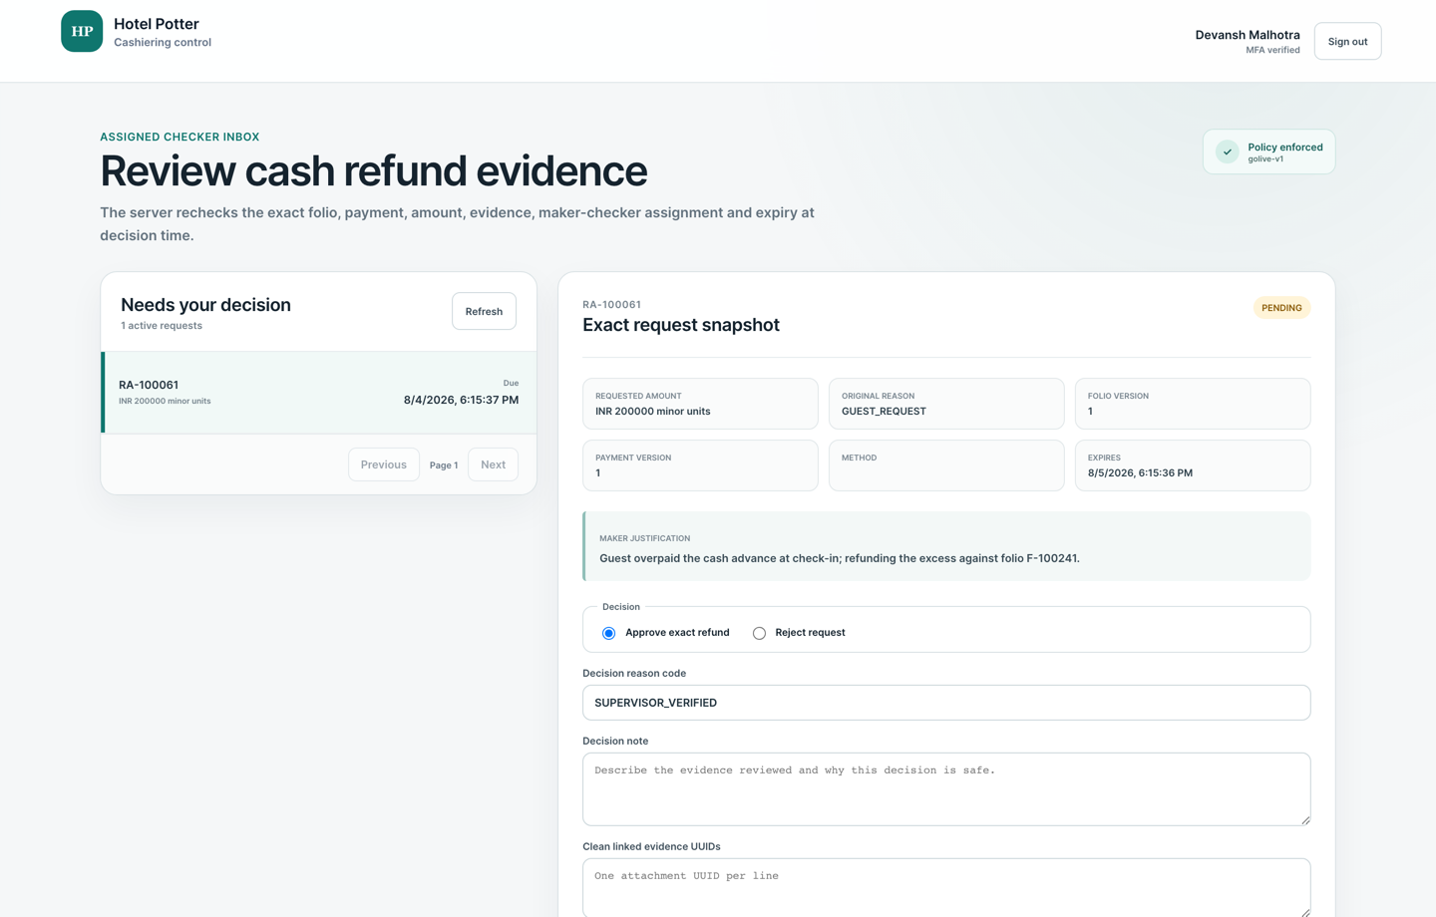Click the Payment Version card
This screenshot has height=917, width=1436.
pos(700,465)
